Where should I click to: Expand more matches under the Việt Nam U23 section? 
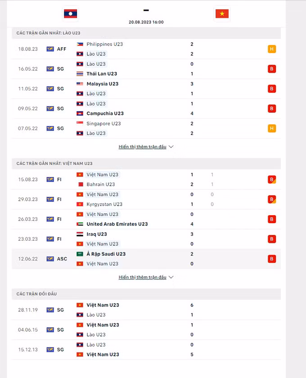pyautogui.click(x=142, y=277)
